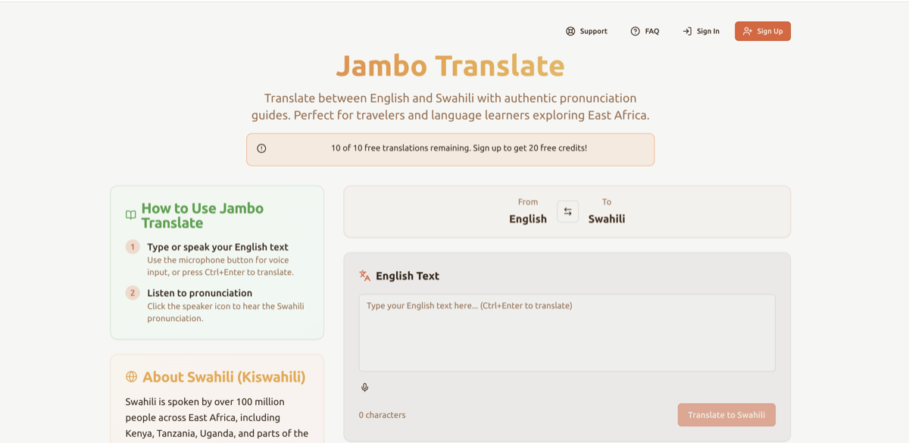Click the headset icon beside Support

tap(570, 31)
